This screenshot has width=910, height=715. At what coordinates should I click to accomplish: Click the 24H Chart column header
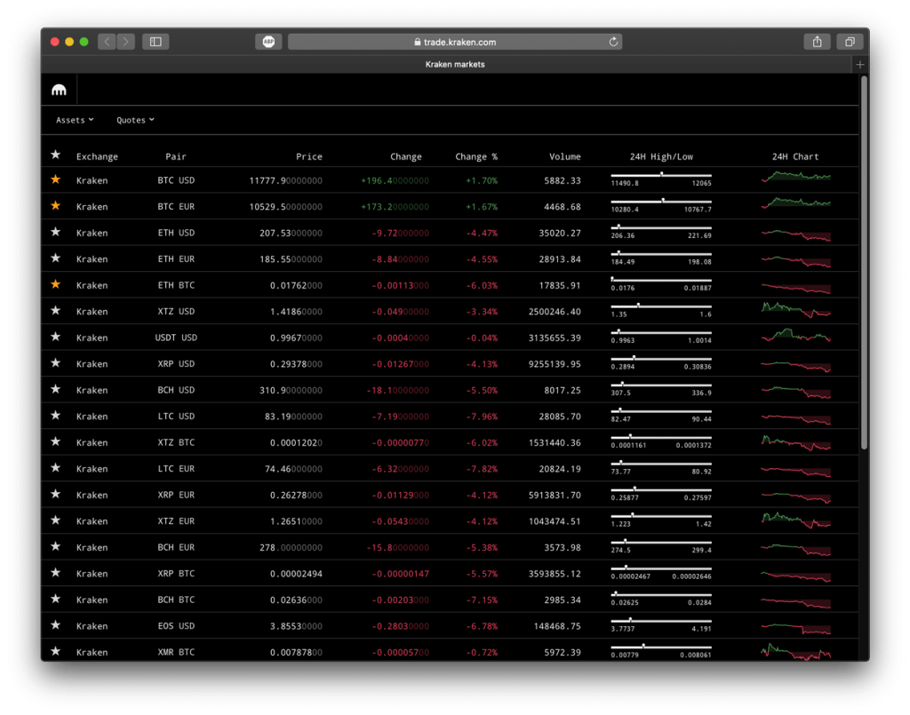(795, 156)
